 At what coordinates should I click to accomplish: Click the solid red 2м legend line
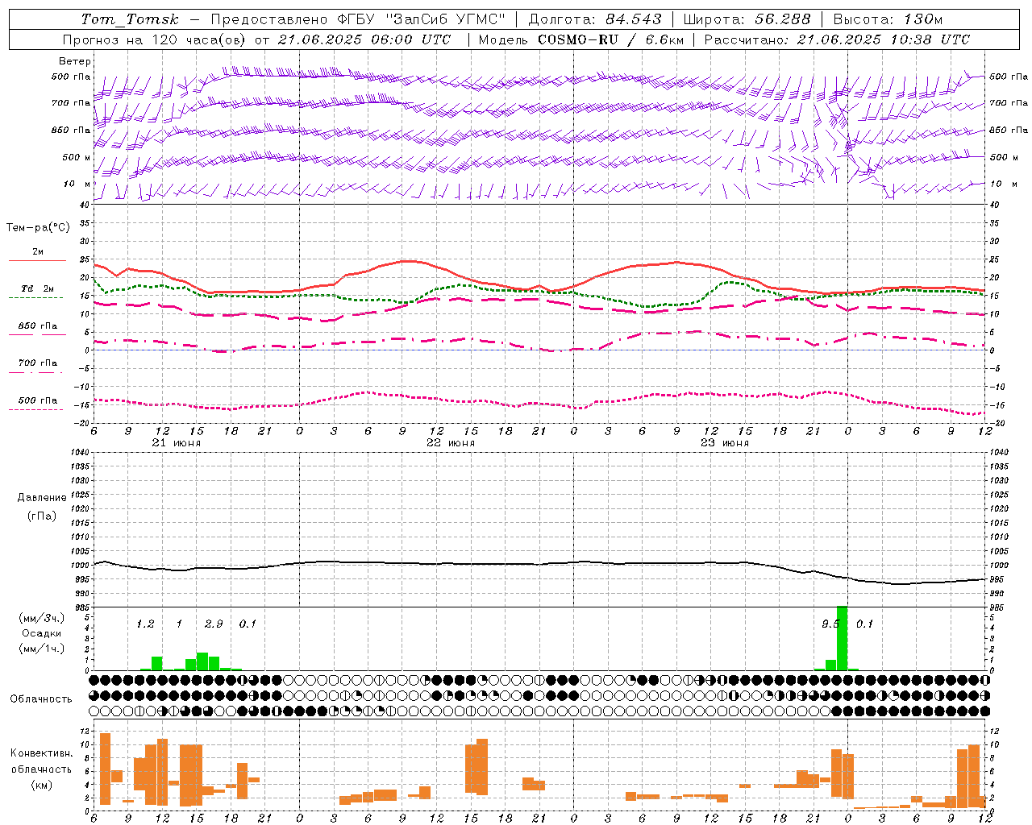(37, 260)
